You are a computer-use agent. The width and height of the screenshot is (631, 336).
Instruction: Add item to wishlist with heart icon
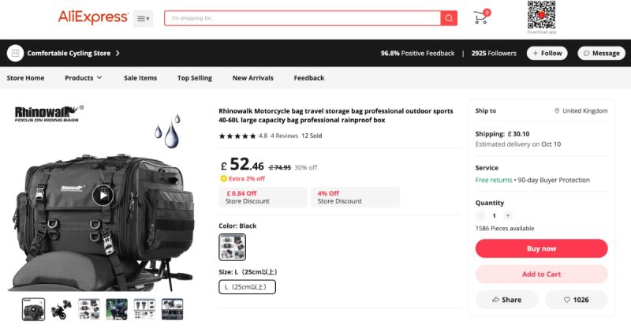pyautogui.click(x=576, y=300)
